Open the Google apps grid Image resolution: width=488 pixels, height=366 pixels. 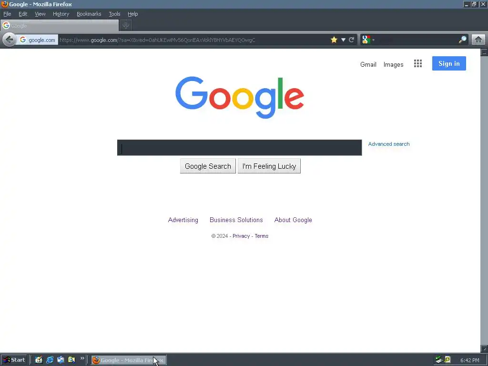pos(418,63)
